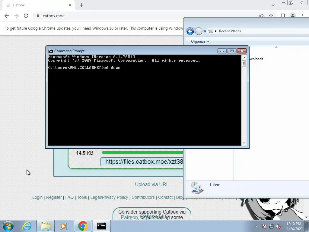Click Chrome page scrollbar down arrow
Screen dimensions: 309x232
click(x=307, y=217)
